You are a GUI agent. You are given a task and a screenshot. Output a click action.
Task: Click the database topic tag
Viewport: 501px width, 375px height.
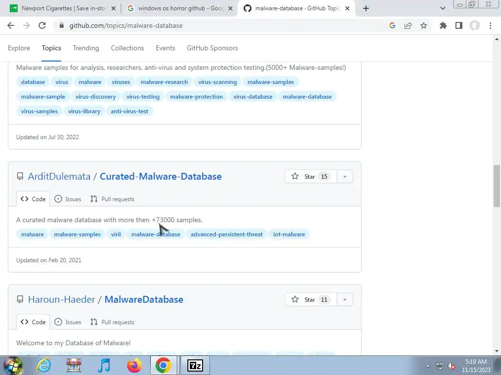point(33,82)
